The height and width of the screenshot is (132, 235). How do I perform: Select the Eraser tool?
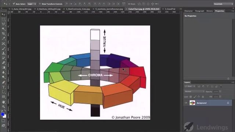pos(3,63)
